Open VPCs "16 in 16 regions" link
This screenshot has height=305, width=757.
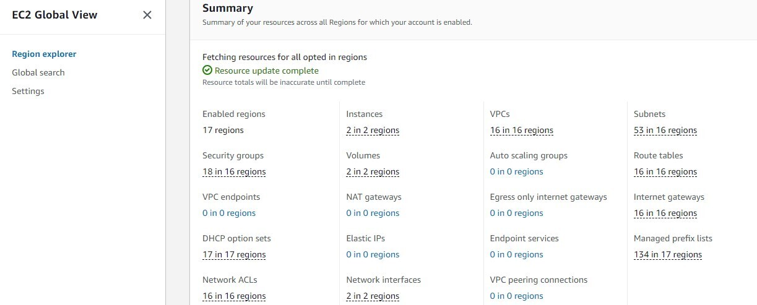tap(521, 131)
